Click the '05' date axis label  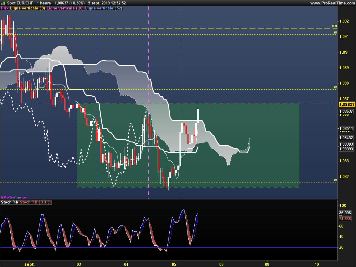click(x=174, y=264)
